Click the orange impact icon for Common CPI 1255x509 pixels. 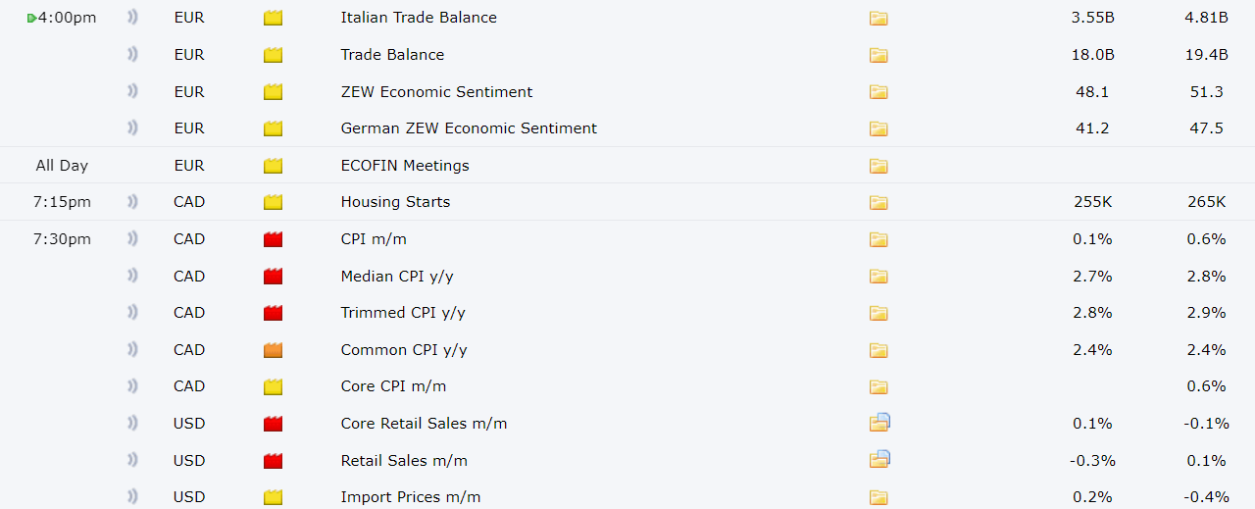pyautogui.click(x=273, y=350)
